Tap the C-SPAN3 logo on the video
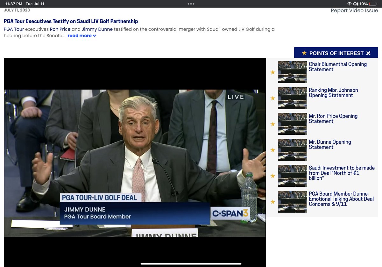Image resolution: width=382 pixels, height=267 pixels. [x=230, y=213]
